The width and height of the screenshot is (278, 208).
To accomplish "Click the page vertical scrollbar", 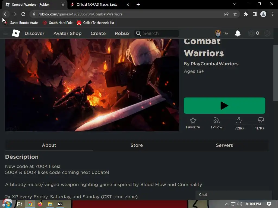I will tap(276, 73).
